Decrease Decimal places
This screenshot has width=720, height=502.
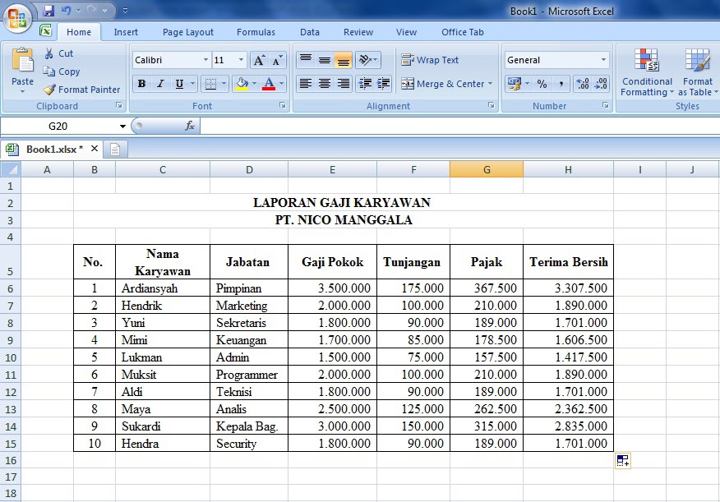point(601,84)
